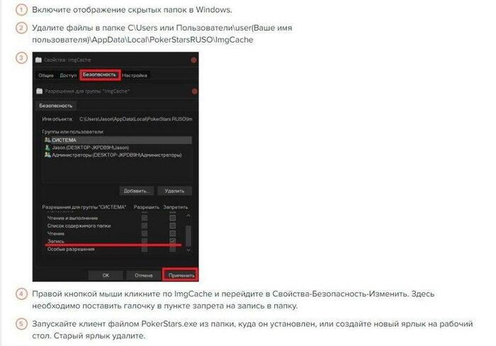Click the Добавить... button
The width and height of the screenshot is (496, 346).
(x=136, y=191)
